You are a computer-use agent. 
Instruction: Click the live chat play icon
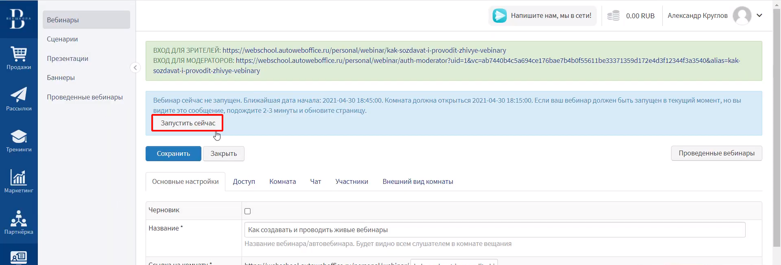coord(500,16)
